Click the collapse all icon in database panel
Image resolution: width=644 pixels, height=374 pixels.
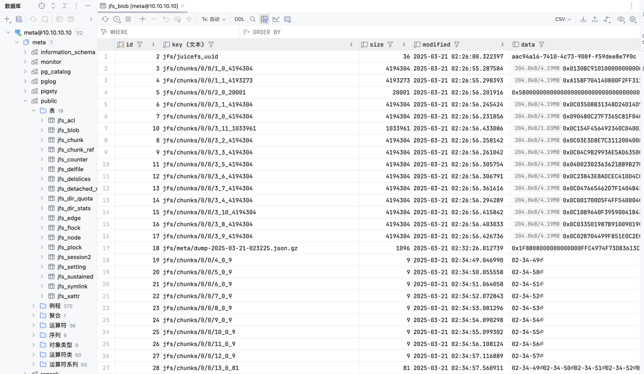tap(64, 6)
